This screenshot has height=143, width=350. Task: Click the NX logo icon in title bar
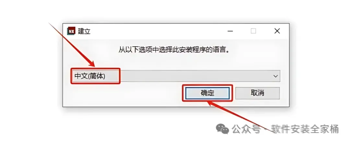(71, 31)
